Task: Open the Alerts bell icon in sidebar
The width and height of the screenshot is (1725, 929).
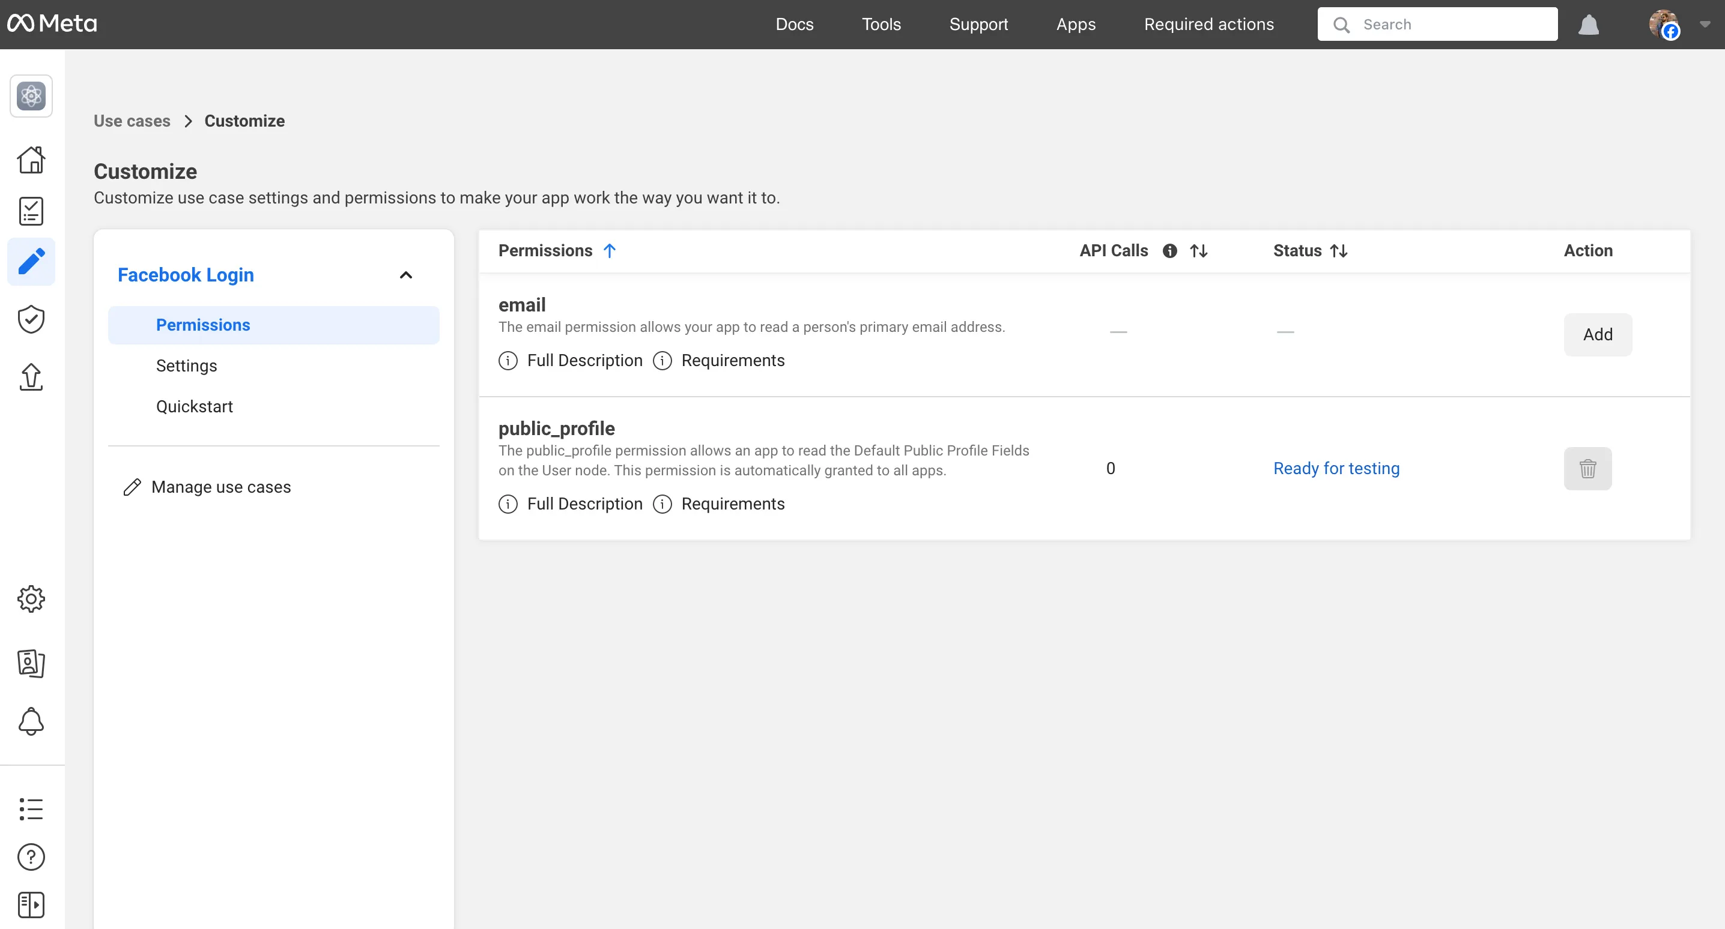Action: tap(31, 721)
